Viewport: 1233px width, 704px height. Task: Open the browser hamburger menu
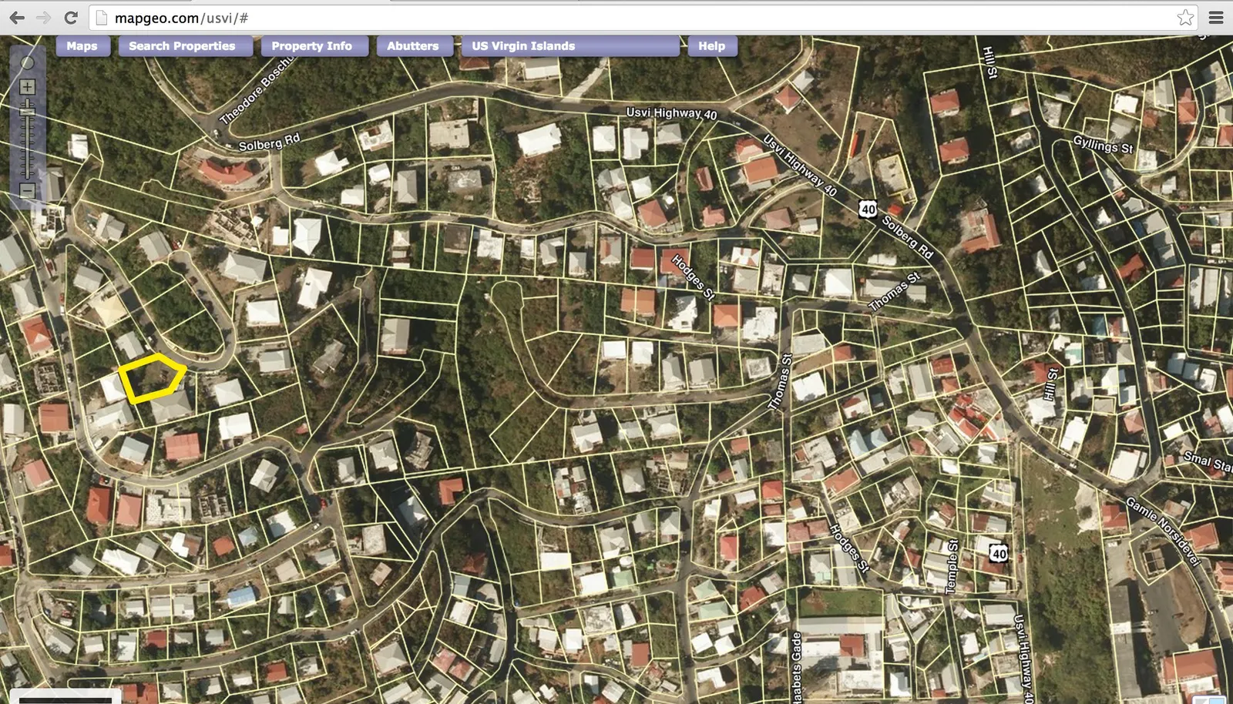click(1216, 18)
